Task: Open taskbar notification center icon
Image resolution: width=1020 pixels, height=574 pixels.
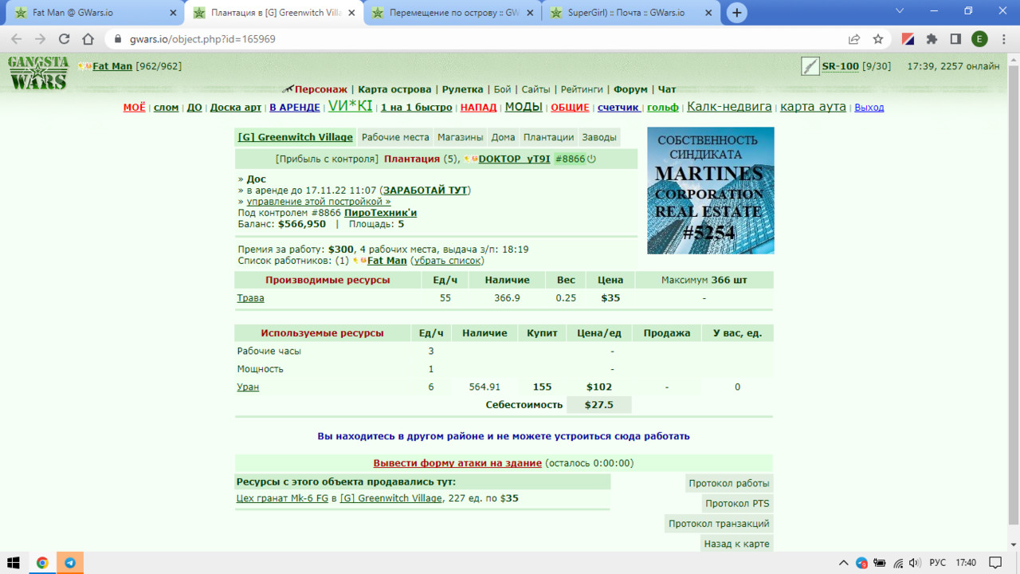Action: pos(994,563)
